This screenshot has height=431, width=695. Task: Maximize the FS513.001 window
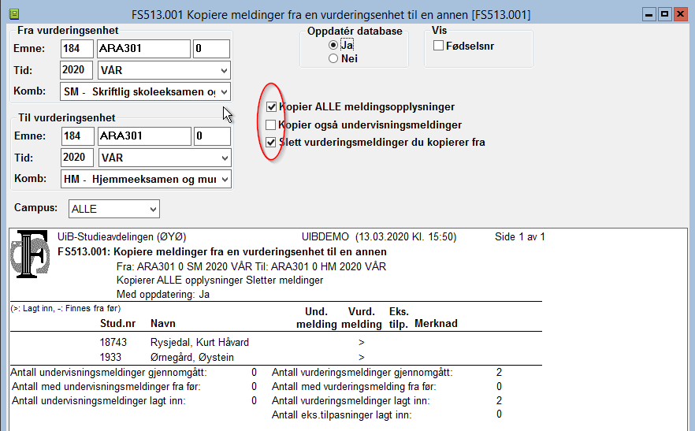click(664, 14)
